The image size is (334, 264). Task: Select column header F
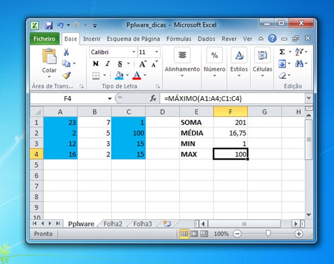coord(231,111)
